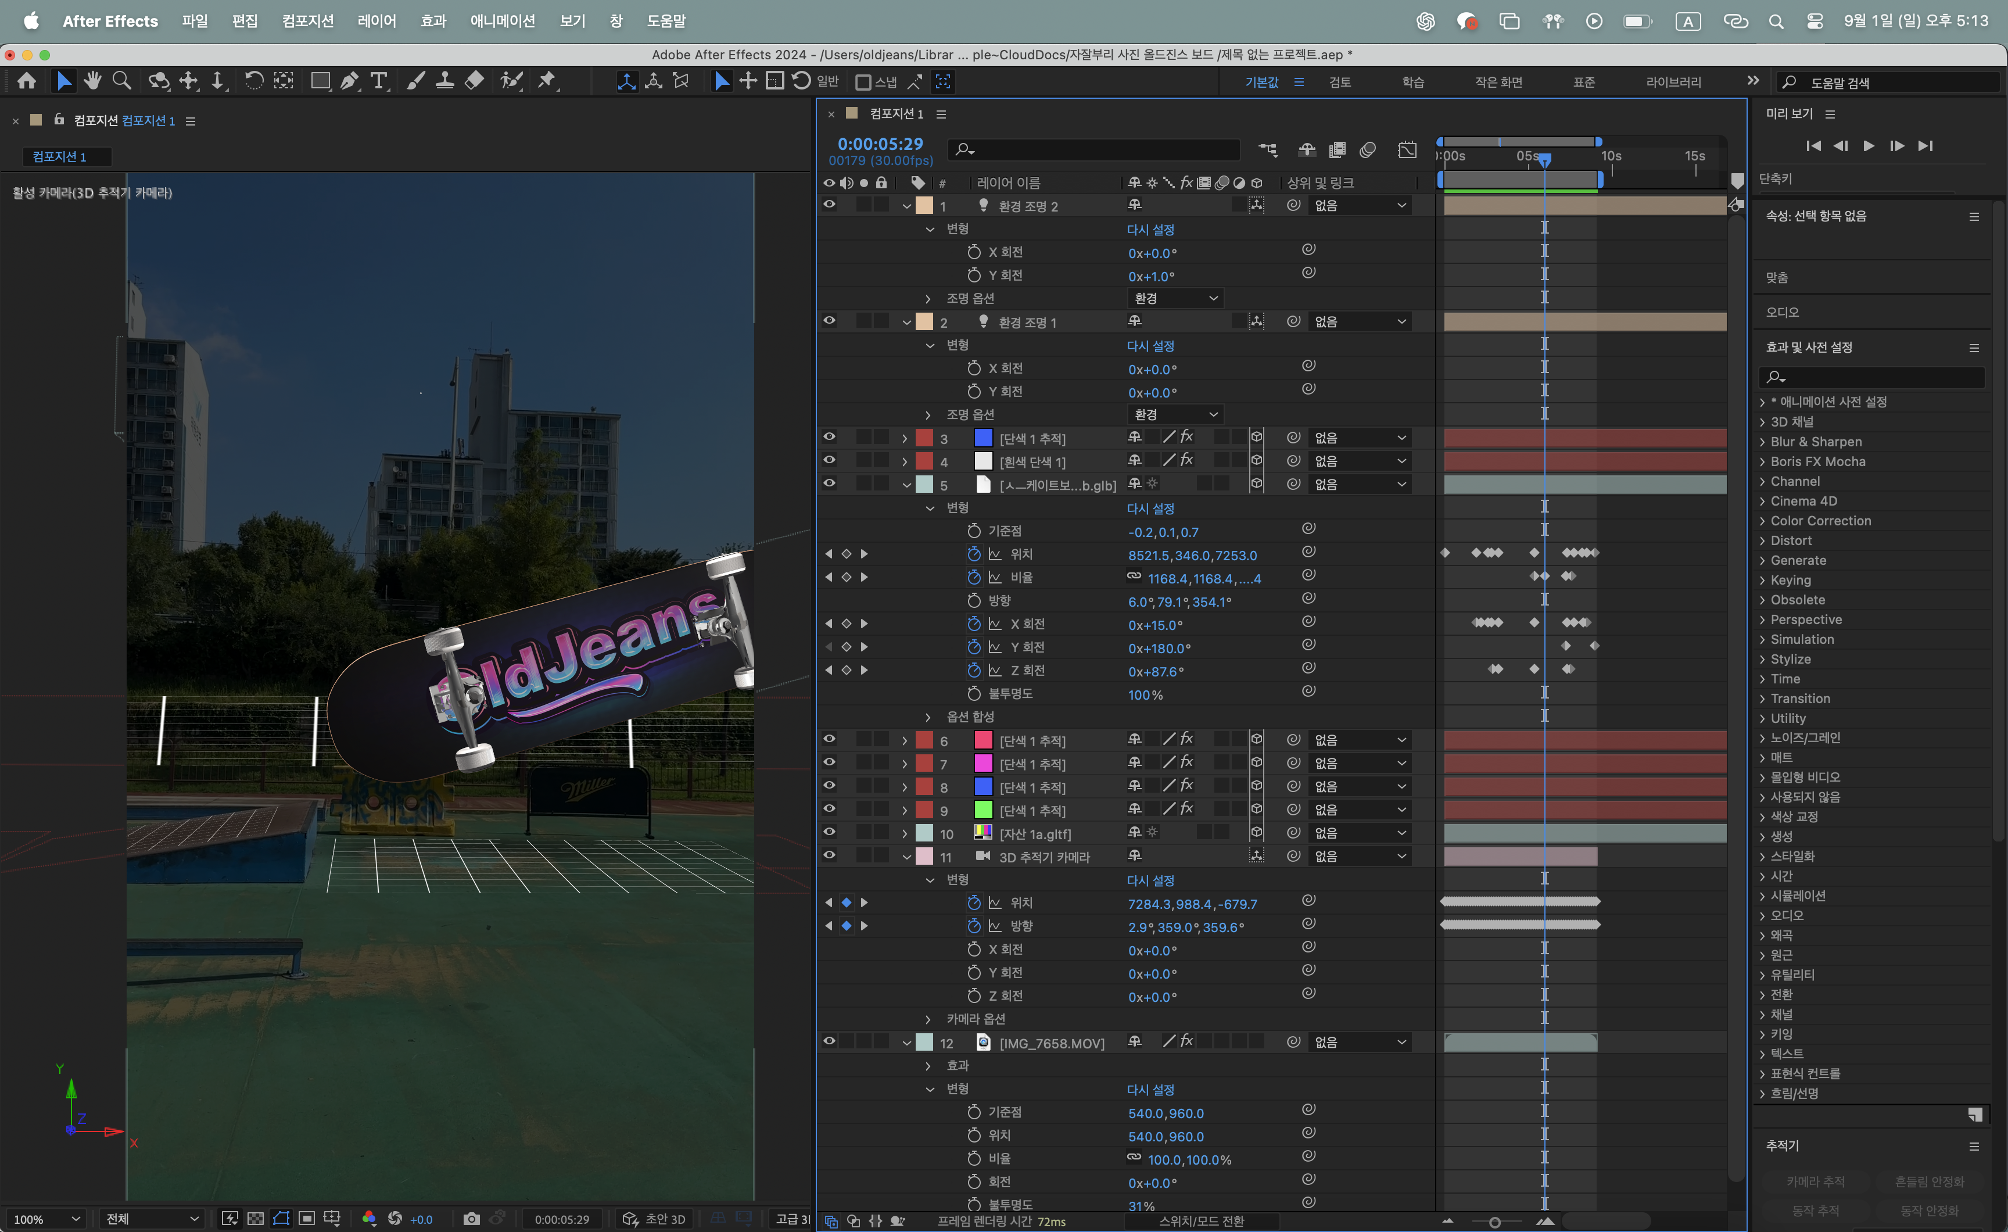Open the 전체 resolution dropdown

point(152,1219)
